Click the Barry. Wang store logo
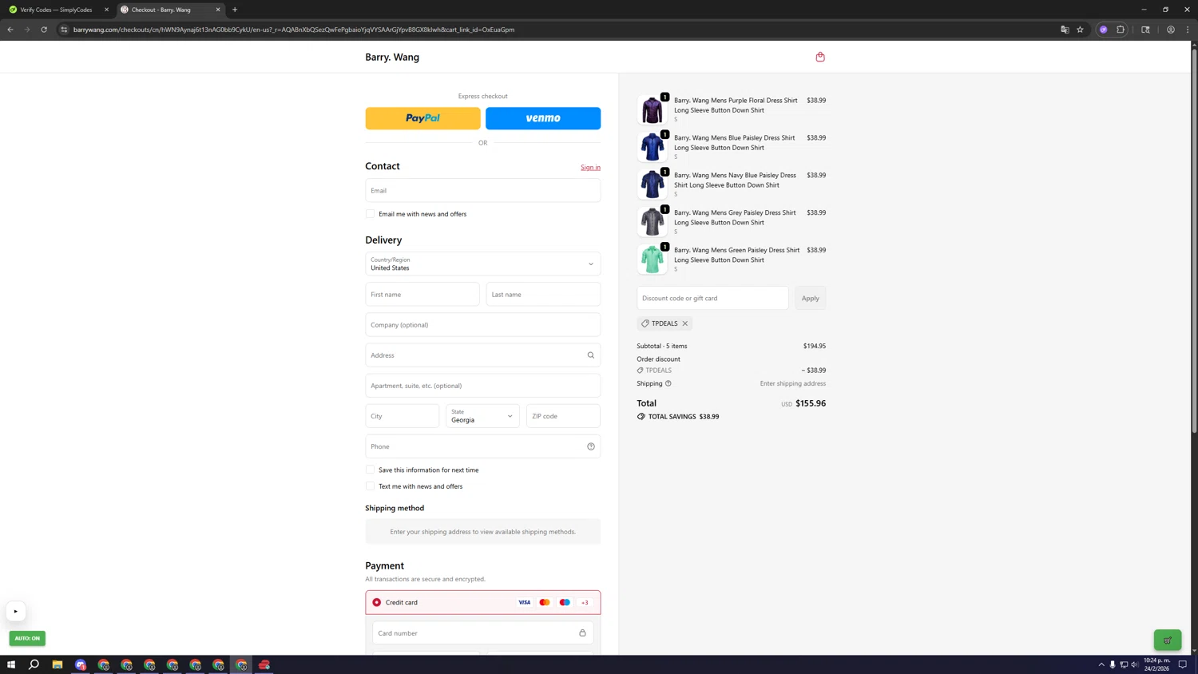The image size is (1198, 674). click(392, 57)
